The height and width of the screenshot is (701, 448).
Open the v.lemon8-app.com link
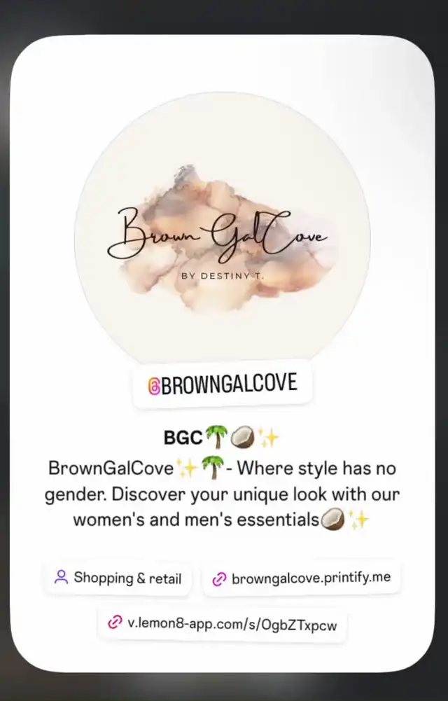click(x=222, y=624)
